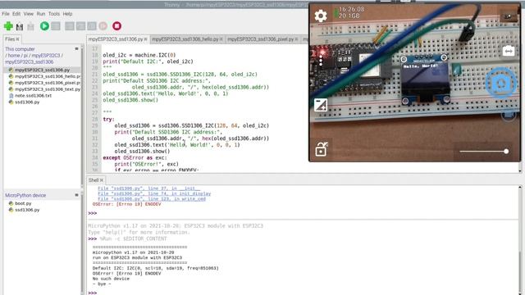This screenshot has width=525, height=295.
Task: Follow the traceback link for line 74 in init_display
Action: [x=154, y=193]
